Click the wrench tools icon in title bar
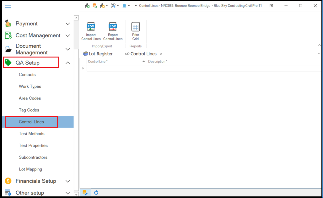Image resolution: width=323 pixels, height=198 pixels. 113,6
